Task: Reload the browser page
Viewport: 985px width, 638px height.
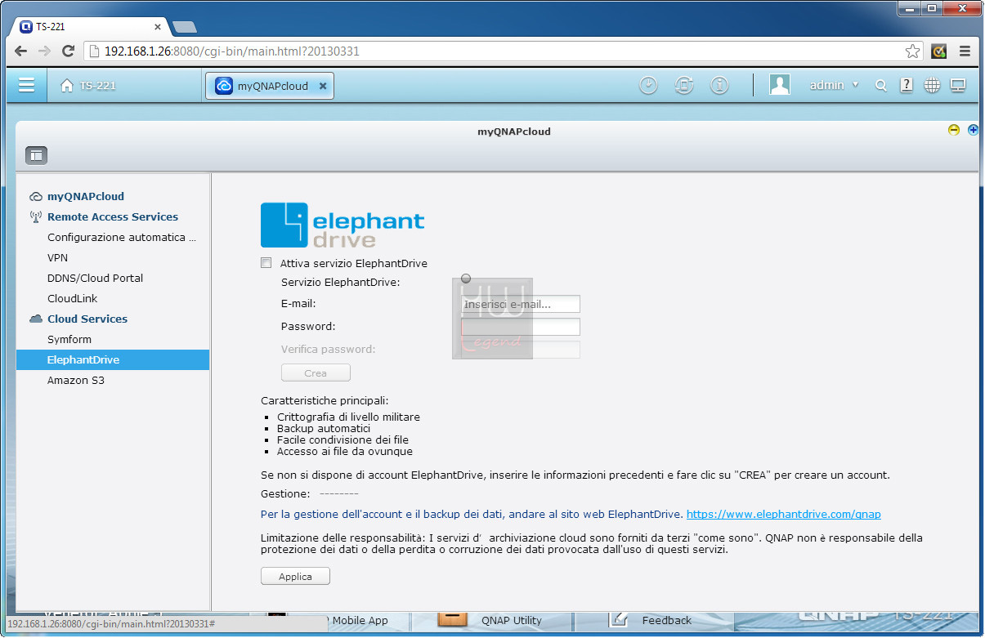Action: 69,51
